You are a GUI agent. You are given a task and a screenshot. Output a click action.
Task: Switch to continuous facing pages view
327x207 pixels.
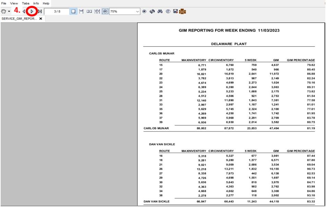pyautogui.click(x=97, y=11)
